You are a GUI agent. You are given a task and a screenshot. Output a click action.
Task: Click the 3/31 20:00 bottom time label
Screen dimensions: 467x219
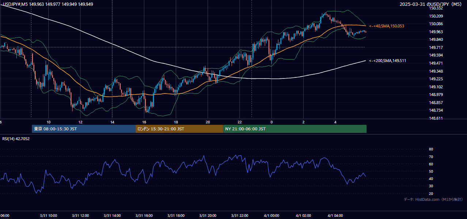tap(208, 215)
